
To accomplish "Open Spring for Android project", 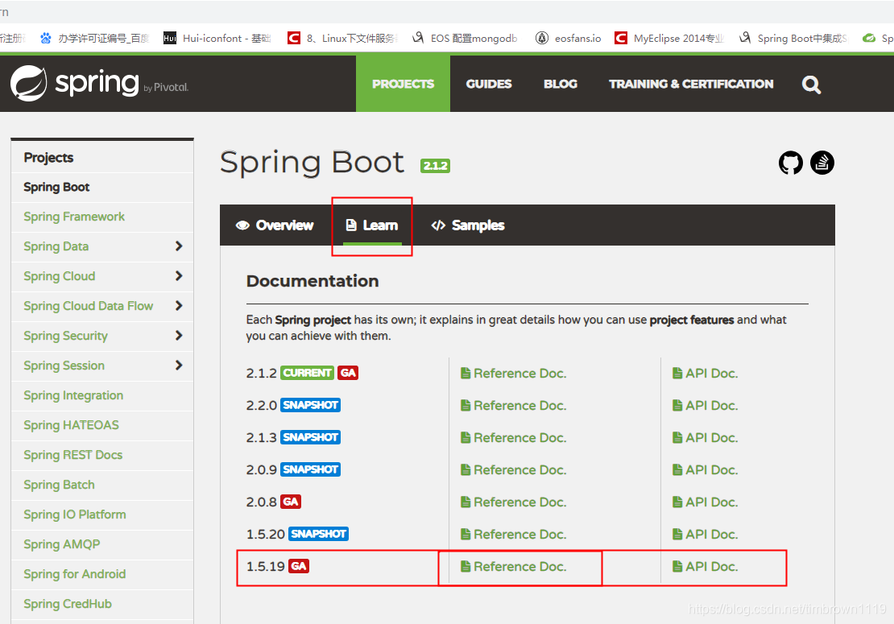I will point(75,574).
